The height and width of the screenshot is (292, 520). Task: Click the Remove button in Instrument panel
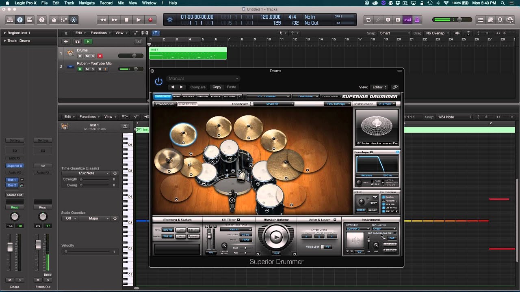390,244
